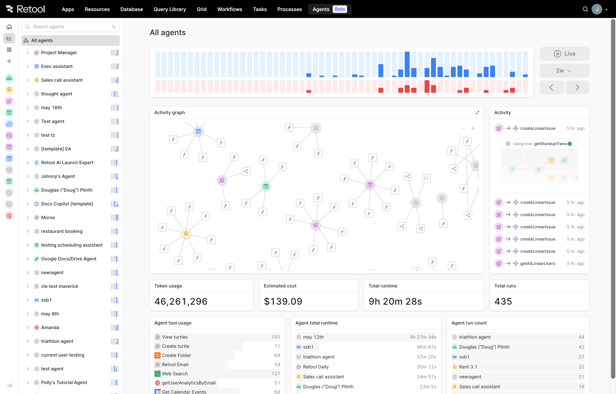Open the grid apps icon in left rail
This screenshot has width=616, height=394.
[x=9, y=50]
